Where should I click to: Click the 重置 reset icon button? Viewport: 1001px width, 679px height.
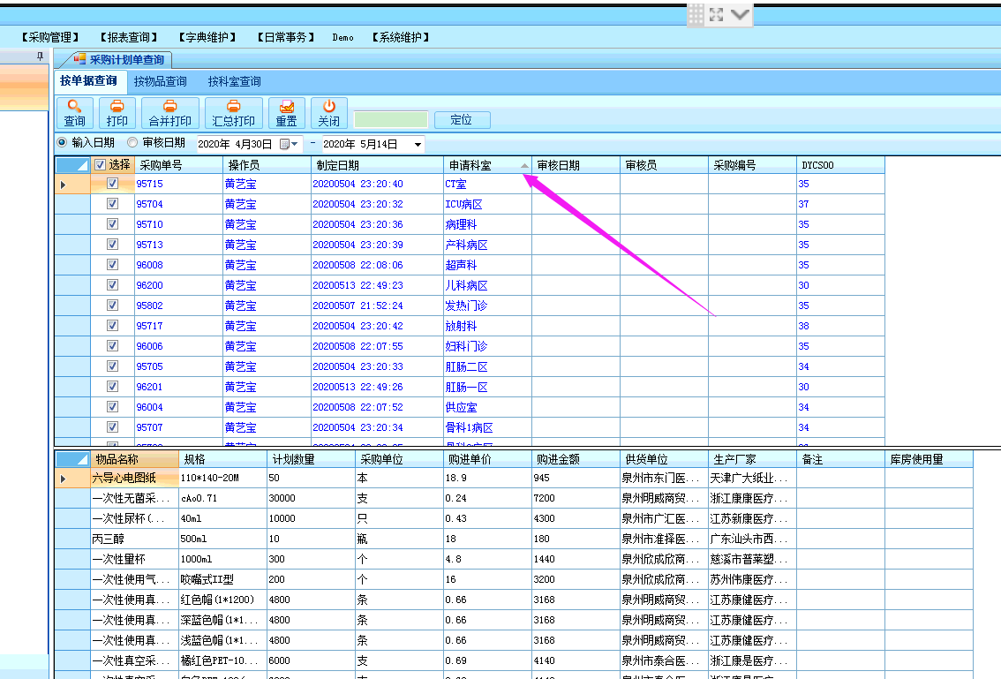286,113
